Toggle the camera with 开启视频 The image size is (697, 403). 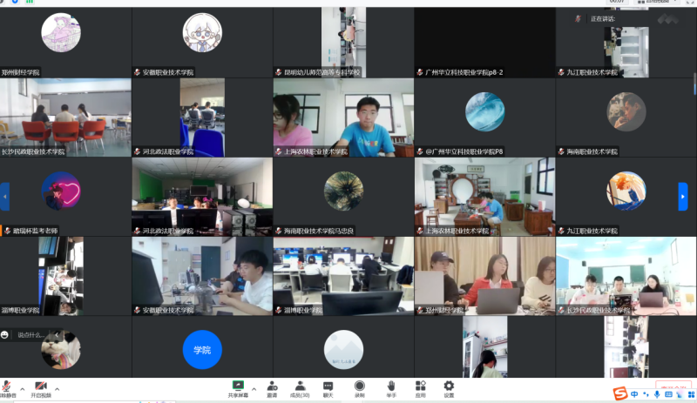click(x=40, y=387)
